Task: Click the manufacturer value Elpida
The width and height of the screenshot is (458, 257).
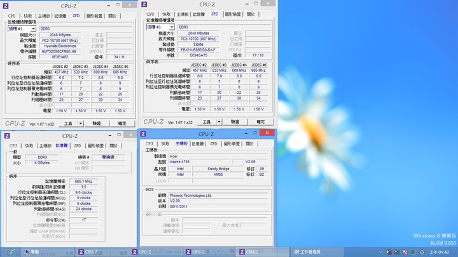Action: click(x=198, y=44)
